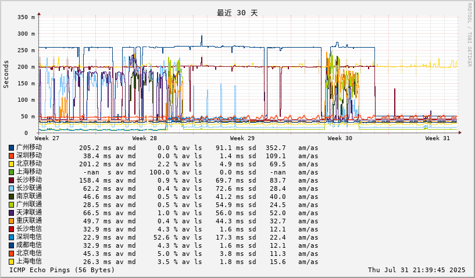The height and width of the screenshot is (278, 475).
Task: Click the Week 28 x-axis label
Action: tap(145, 138)
